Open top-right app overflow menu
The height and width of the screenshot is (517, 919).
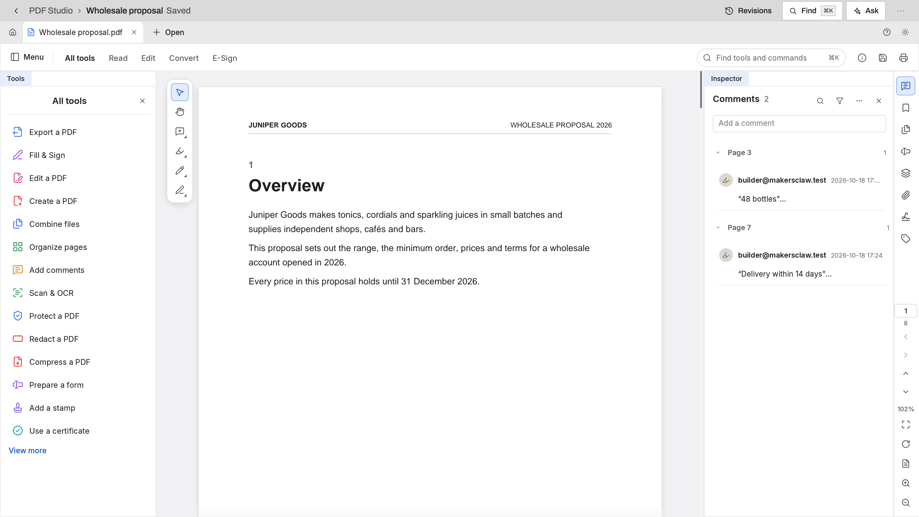(900, 11)
